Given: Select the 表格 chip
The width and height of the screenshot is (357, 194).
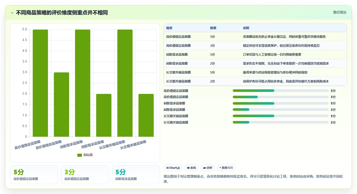Looking at the screenshot, I should pos(191,168).
